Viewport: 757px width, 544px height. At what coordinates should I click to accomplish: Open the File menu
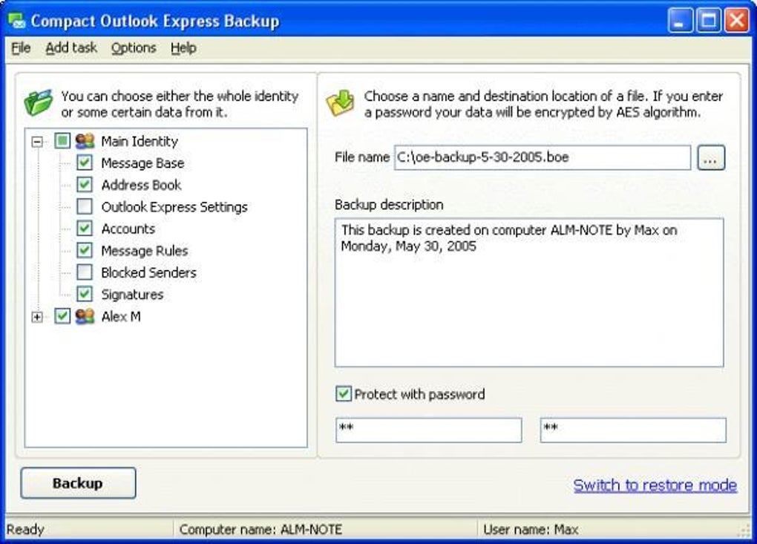21,47
